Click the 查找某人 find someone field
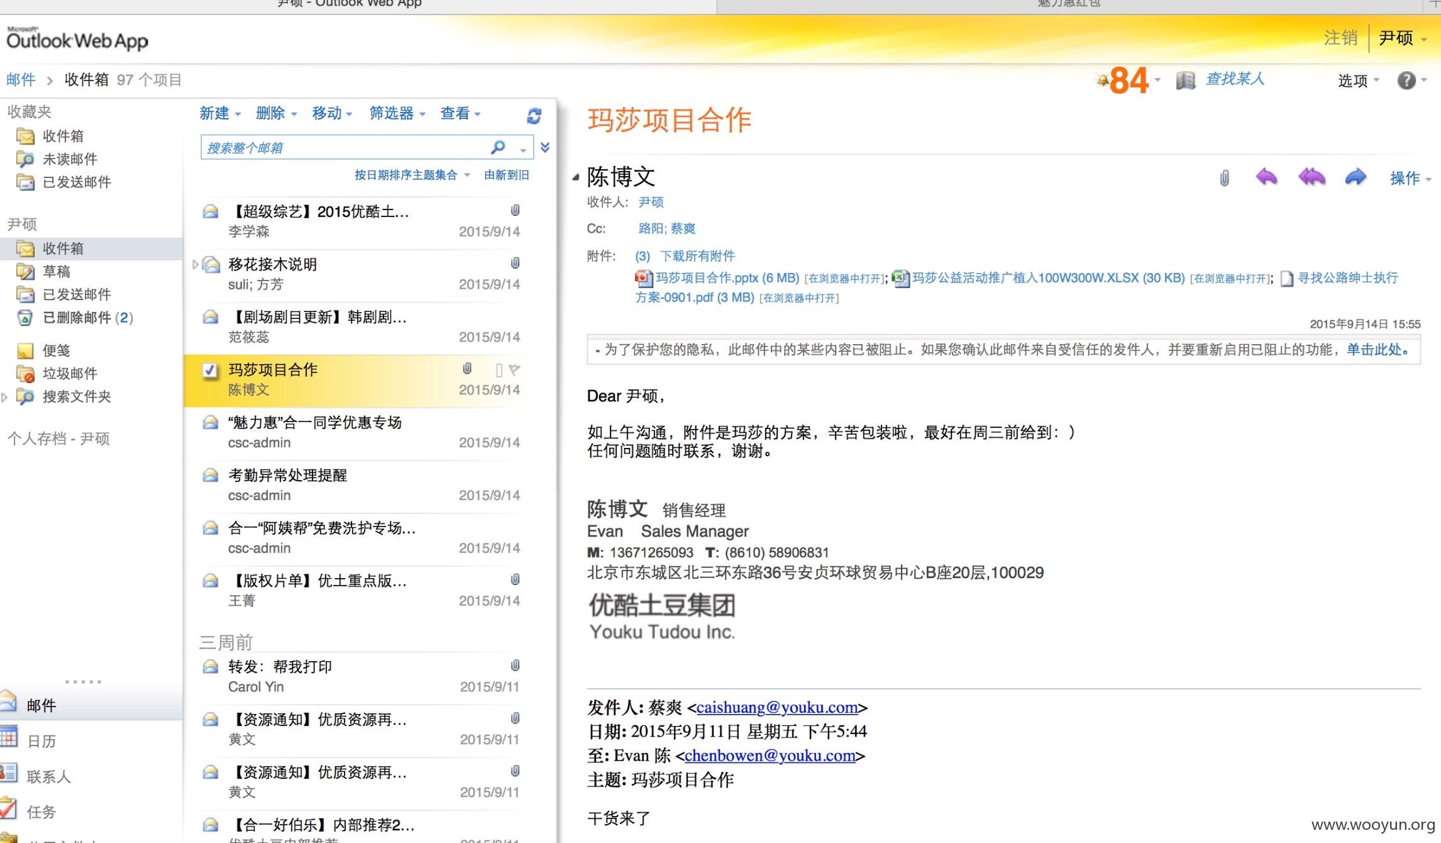The image size is (1441, 843). [x=1235, y=79]
